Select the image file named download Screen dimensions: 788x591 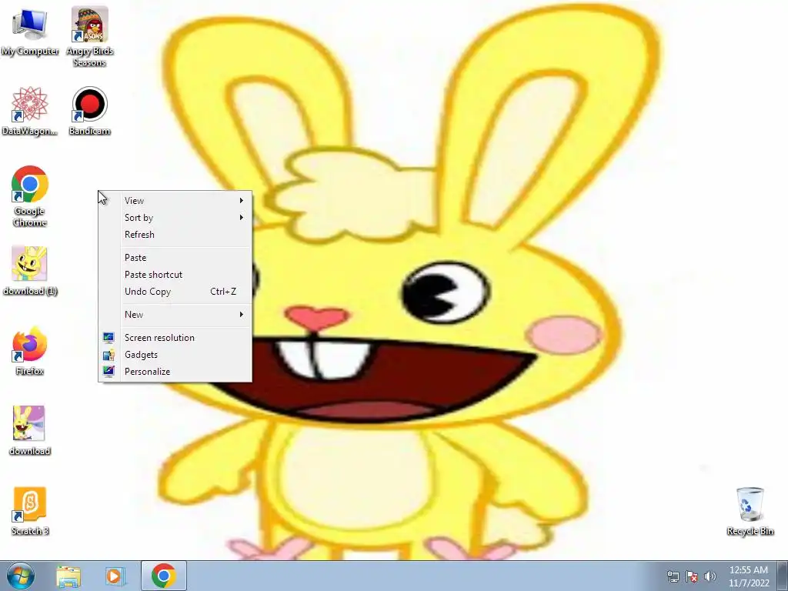point(30,431)
